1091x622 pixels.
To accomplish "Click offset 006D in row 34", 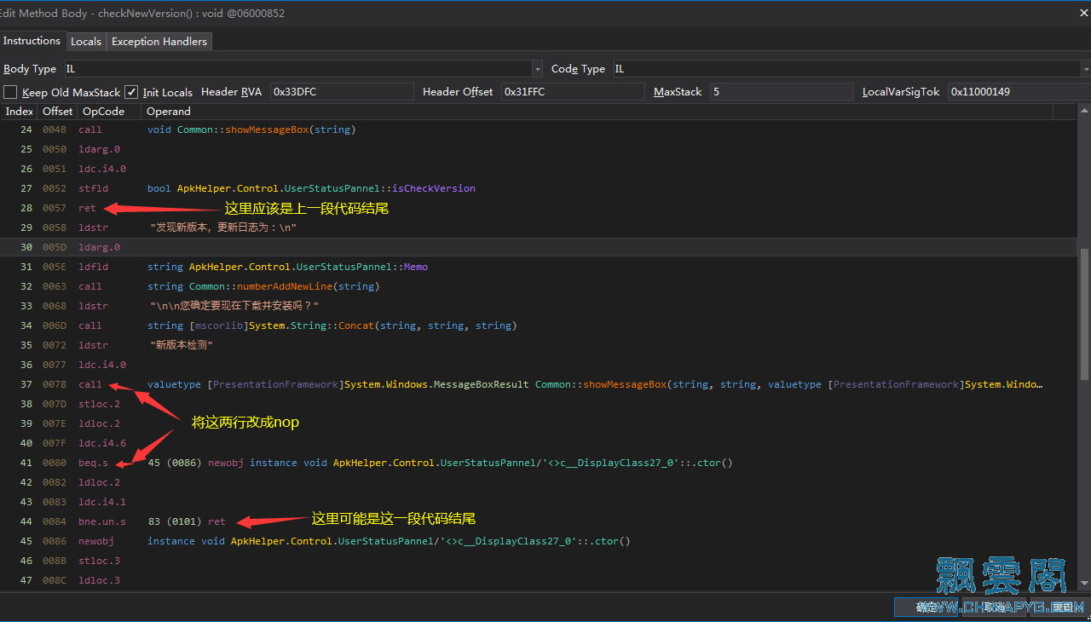I will 55,325.
